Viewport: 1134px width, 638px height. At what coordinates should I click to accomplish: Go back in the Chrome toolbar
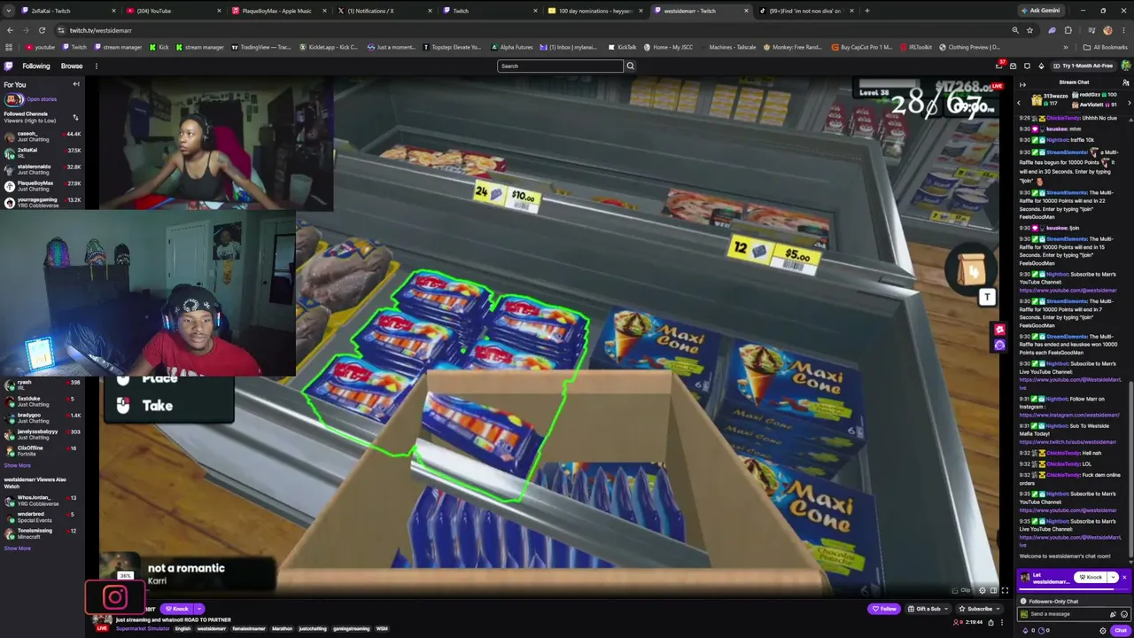click(x=10, y=30)
